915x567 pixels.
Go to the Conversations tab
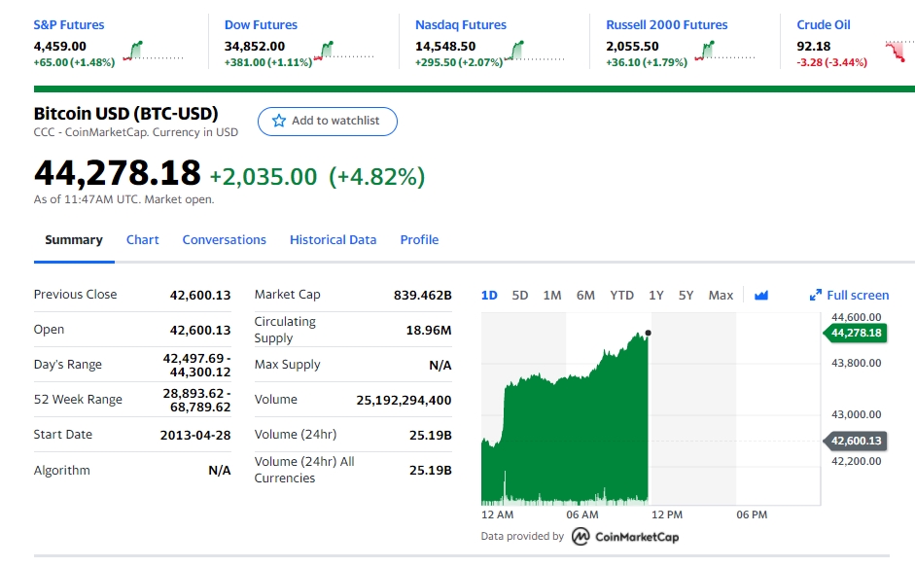224,240
